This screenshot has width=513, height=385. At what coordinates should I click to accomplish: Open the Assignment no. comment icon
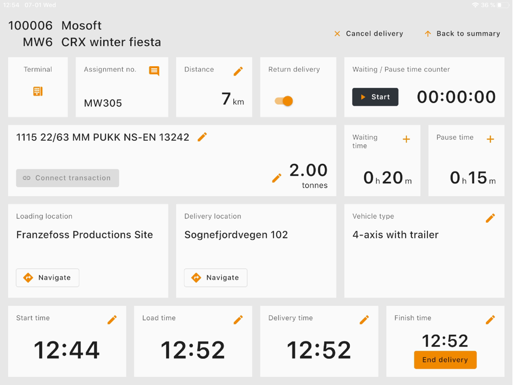pyautogui.click(x=154, y=71)
